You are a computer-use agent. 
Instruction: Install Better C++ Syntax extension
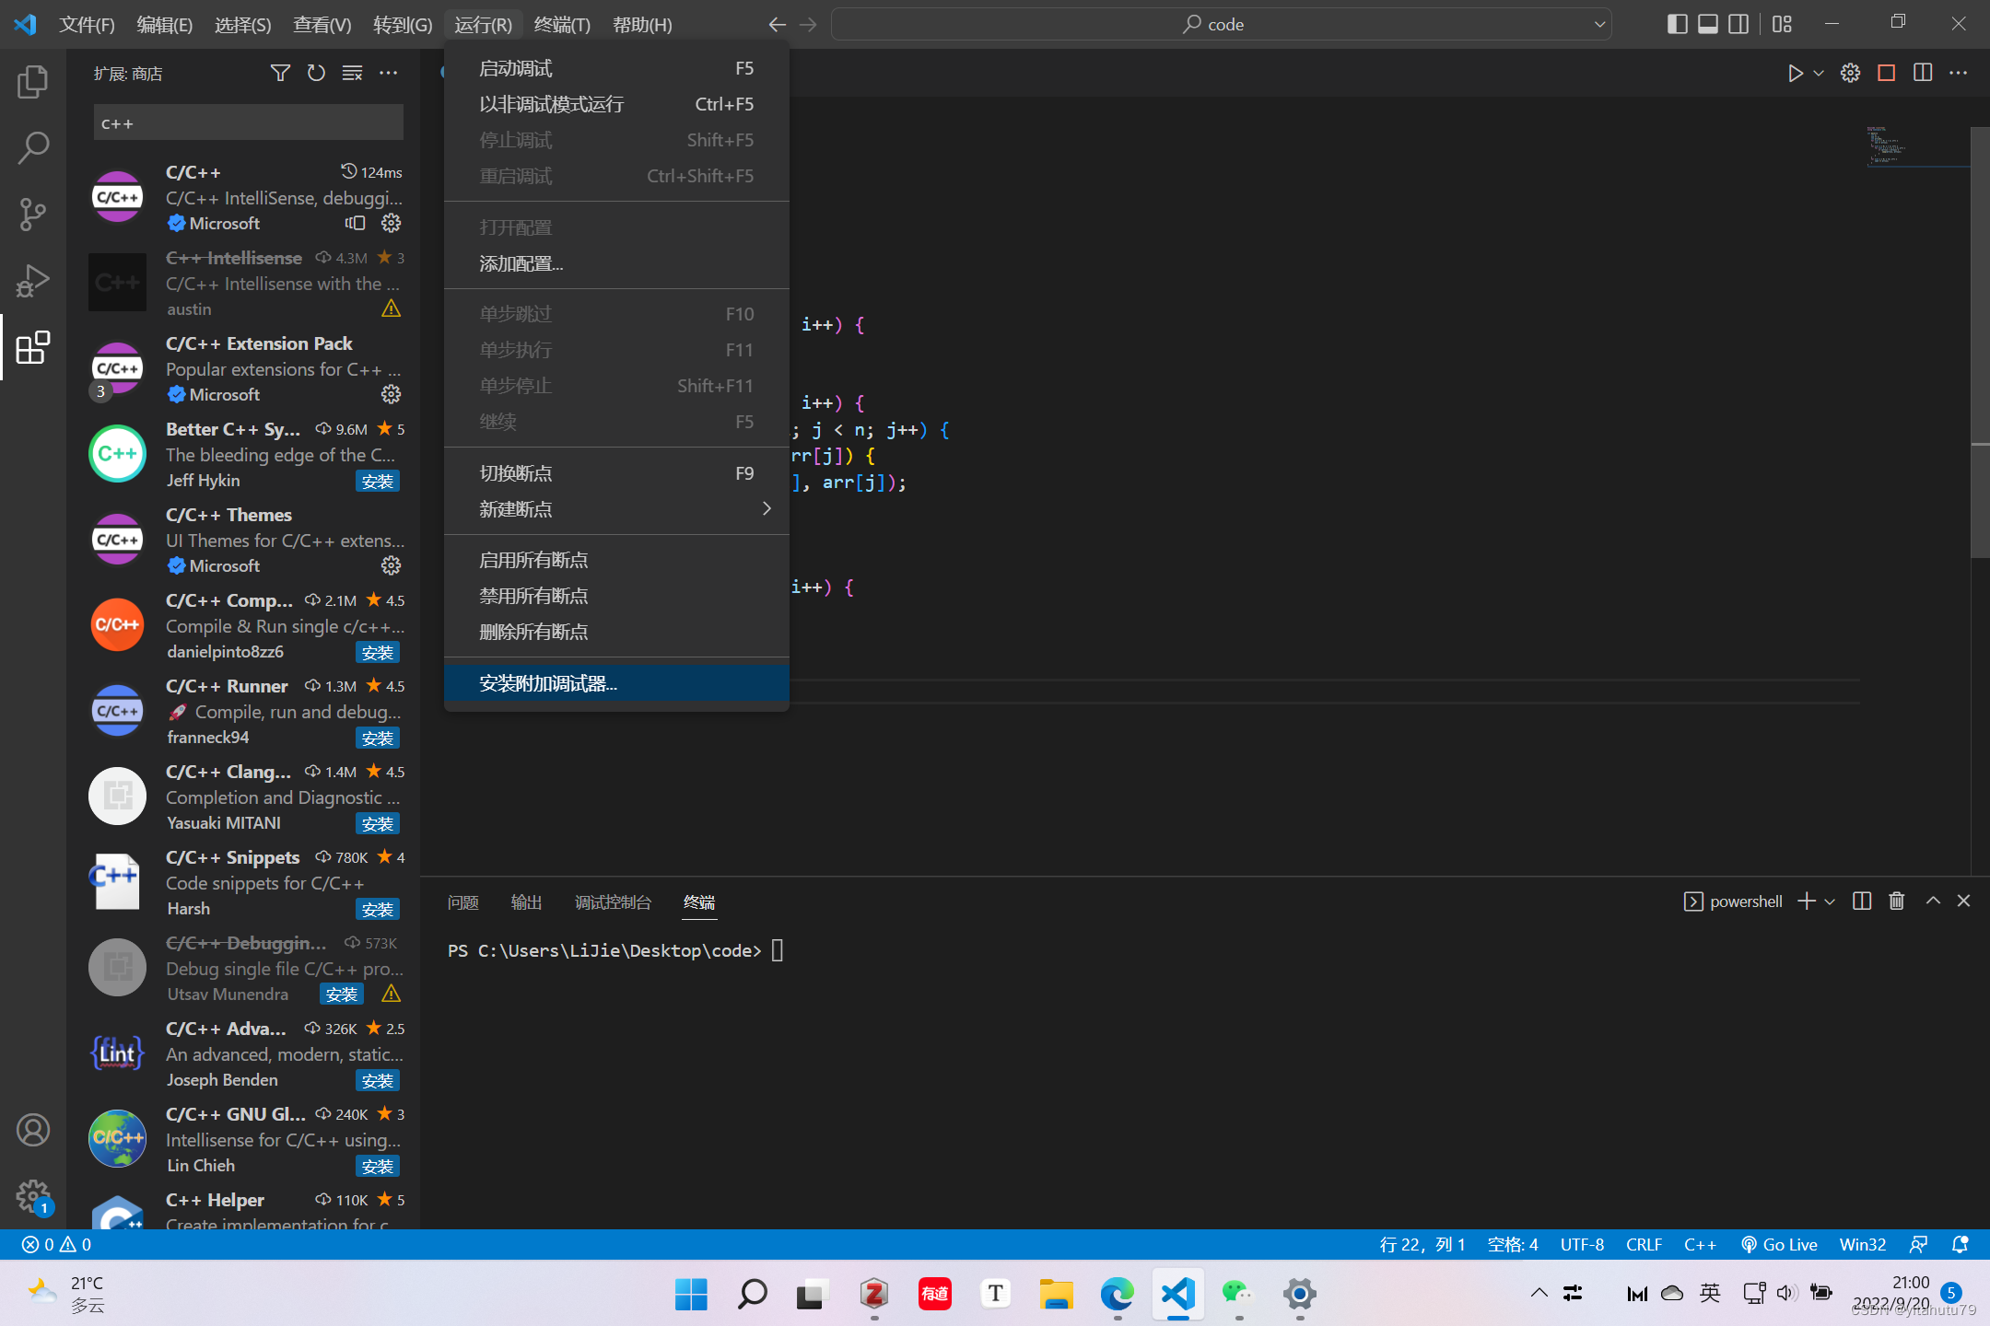point(378,481)
